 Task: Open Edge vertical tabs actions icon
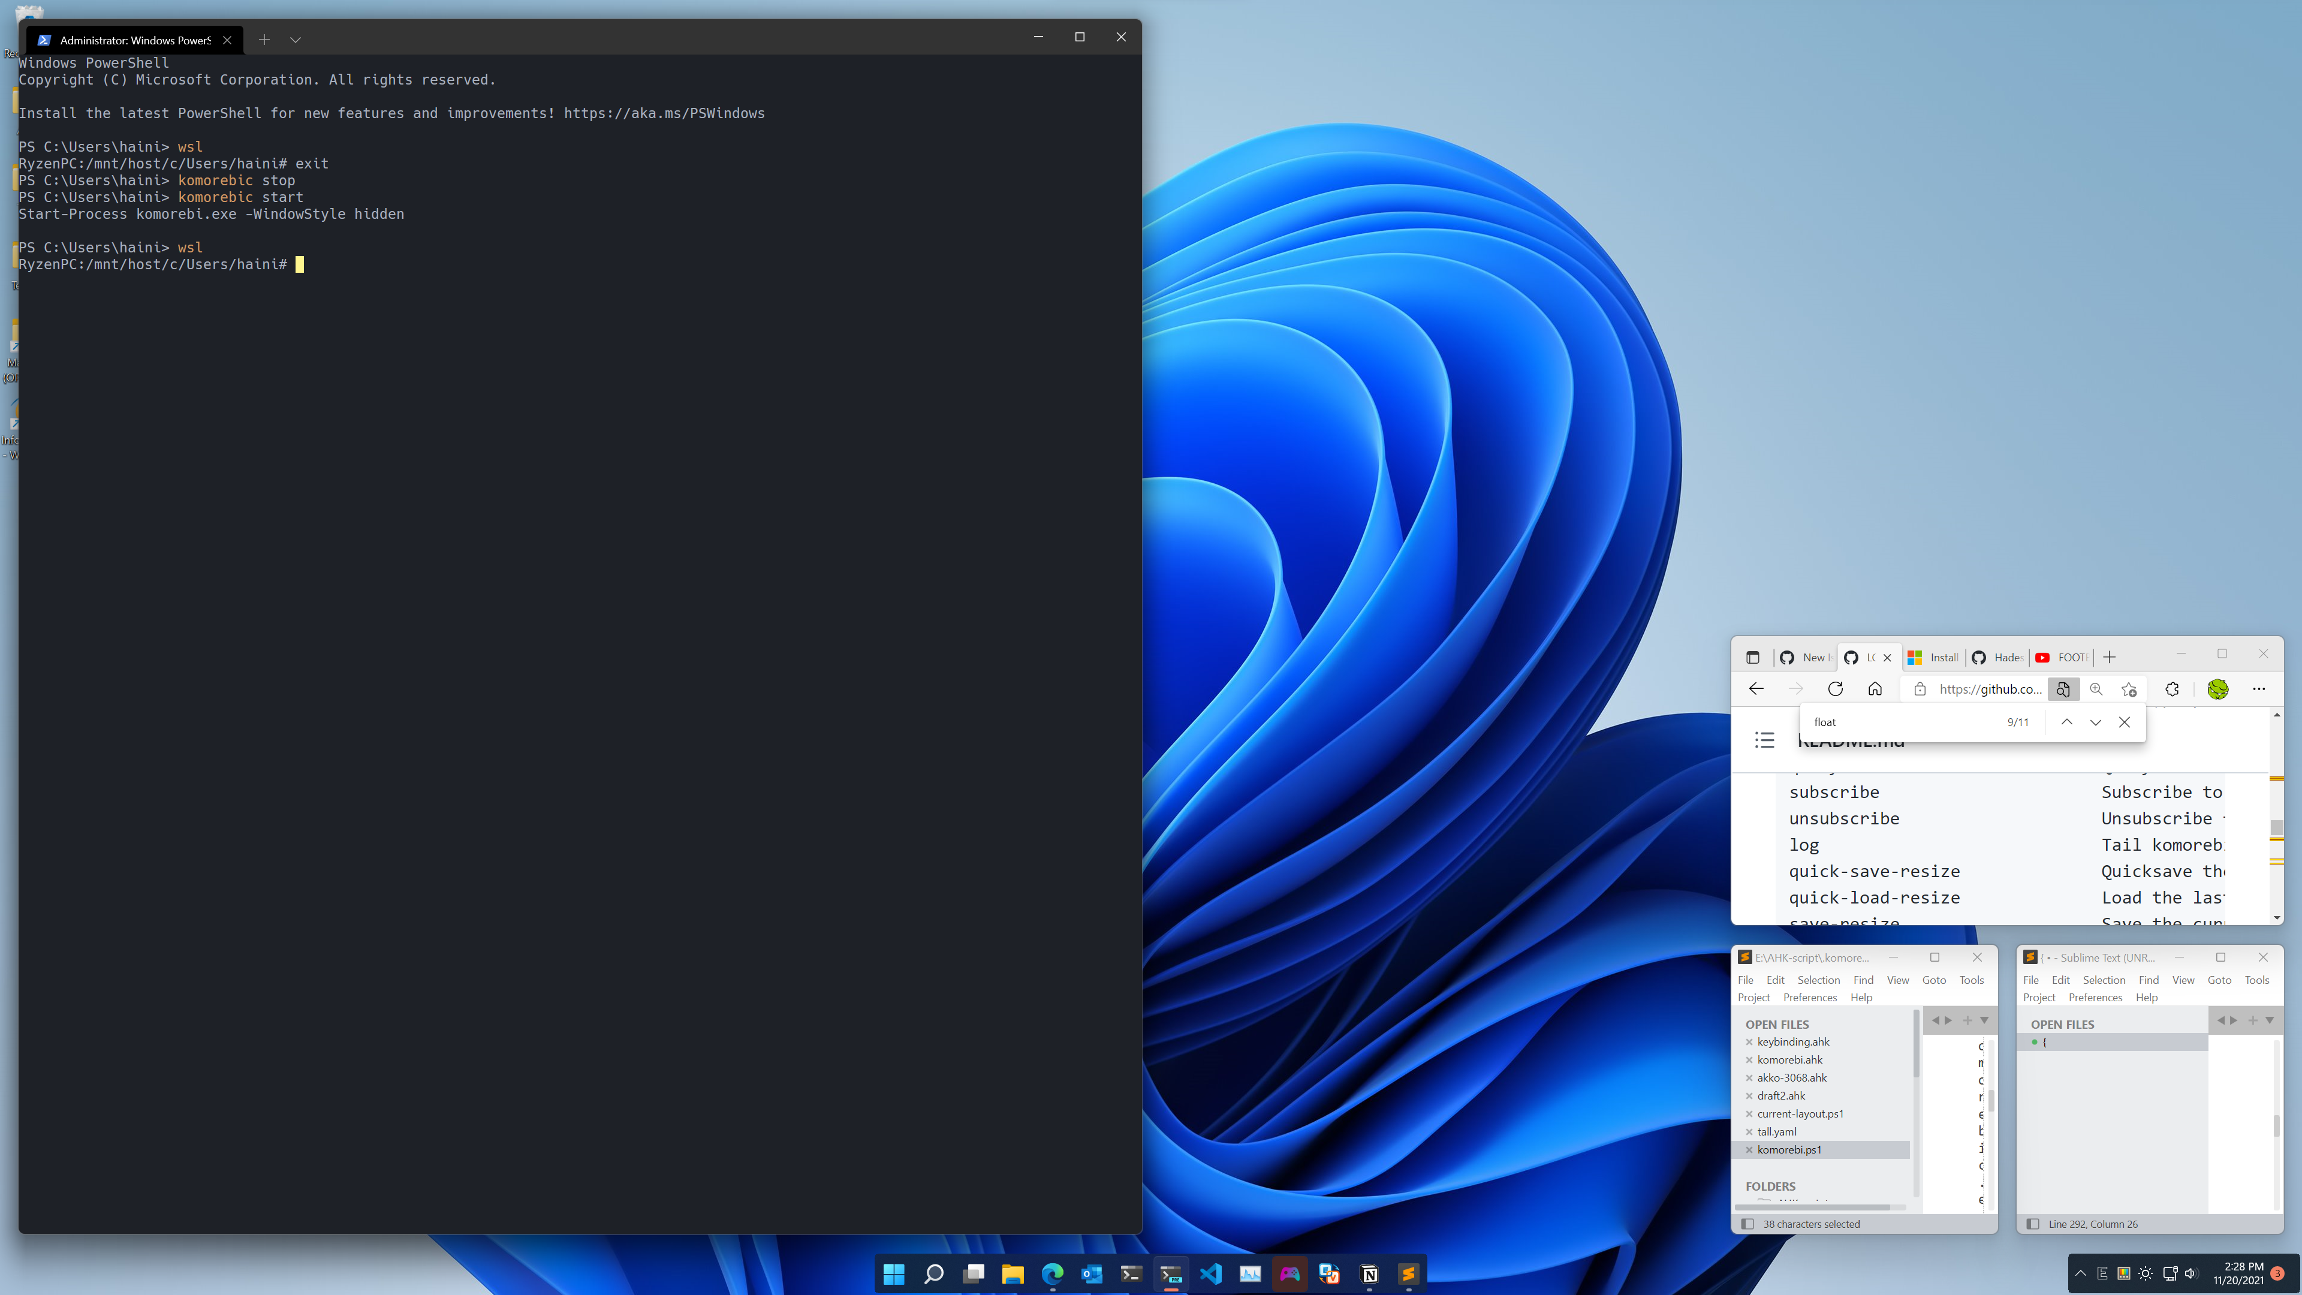click(1752, 658)
